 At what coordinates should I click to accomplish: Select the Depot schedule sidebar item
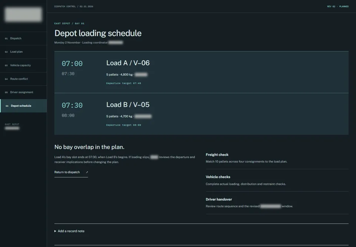click(x=23, y=106)
